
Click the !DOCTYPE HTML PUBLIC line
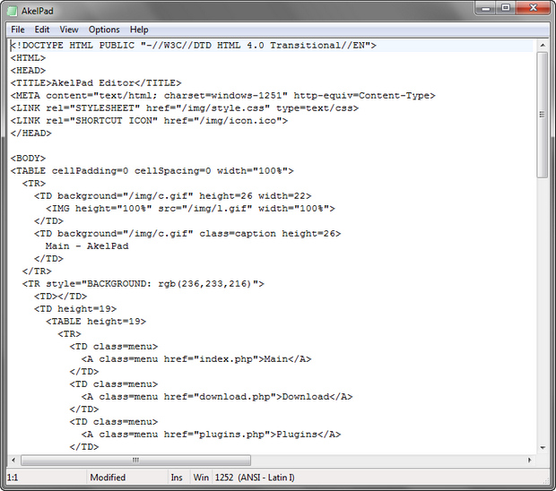tap(193, 46)
